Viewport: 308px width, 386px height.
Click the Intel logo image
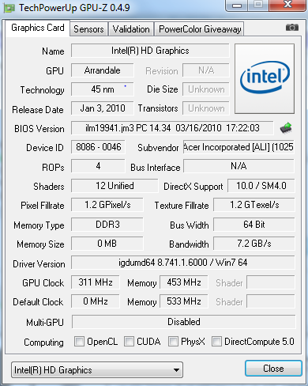[265, 78]
